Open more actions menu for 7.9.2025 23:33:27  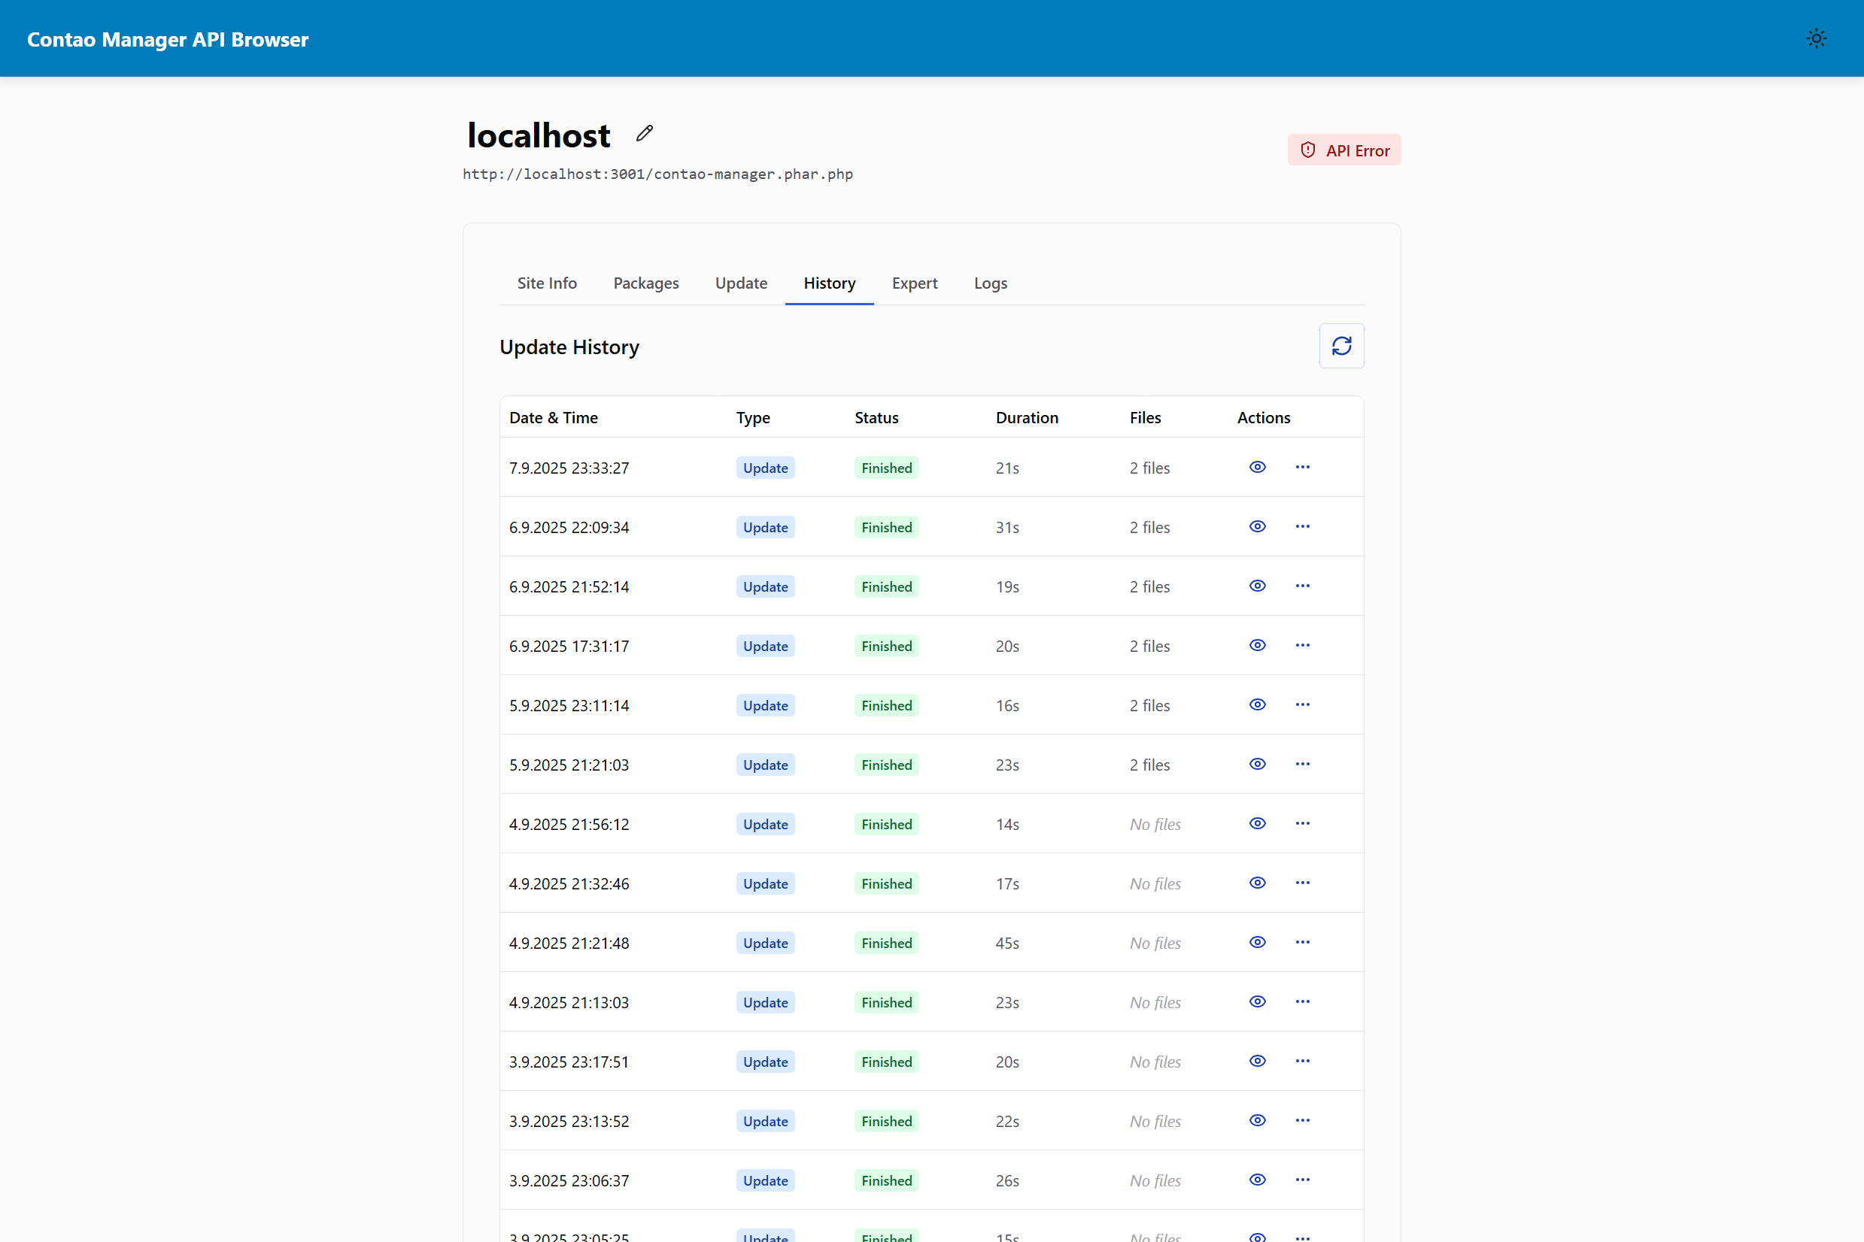pos(1302,468)
